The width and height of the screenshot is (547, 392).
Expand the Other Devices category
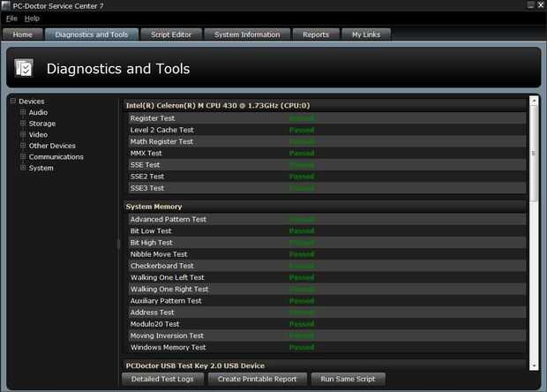pyautogui.click(x=23, y=146)
